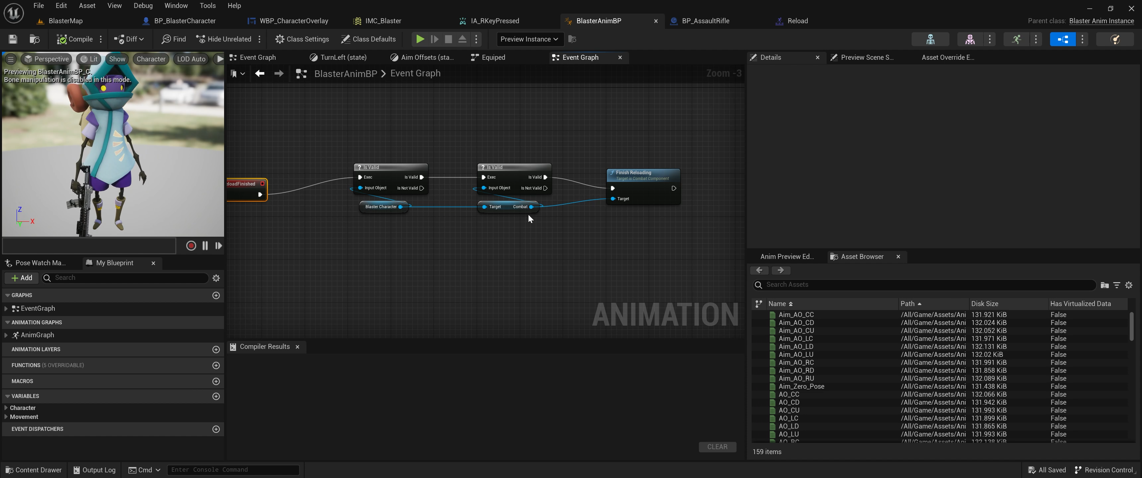Add new function with plus icon
1142x478 pixels.
coord(216,365)
